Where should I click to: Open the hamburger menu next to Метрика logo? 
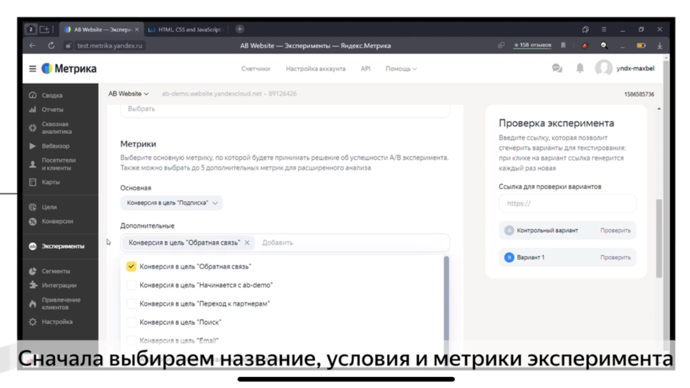pyautogui.click(x=33, y=69)
